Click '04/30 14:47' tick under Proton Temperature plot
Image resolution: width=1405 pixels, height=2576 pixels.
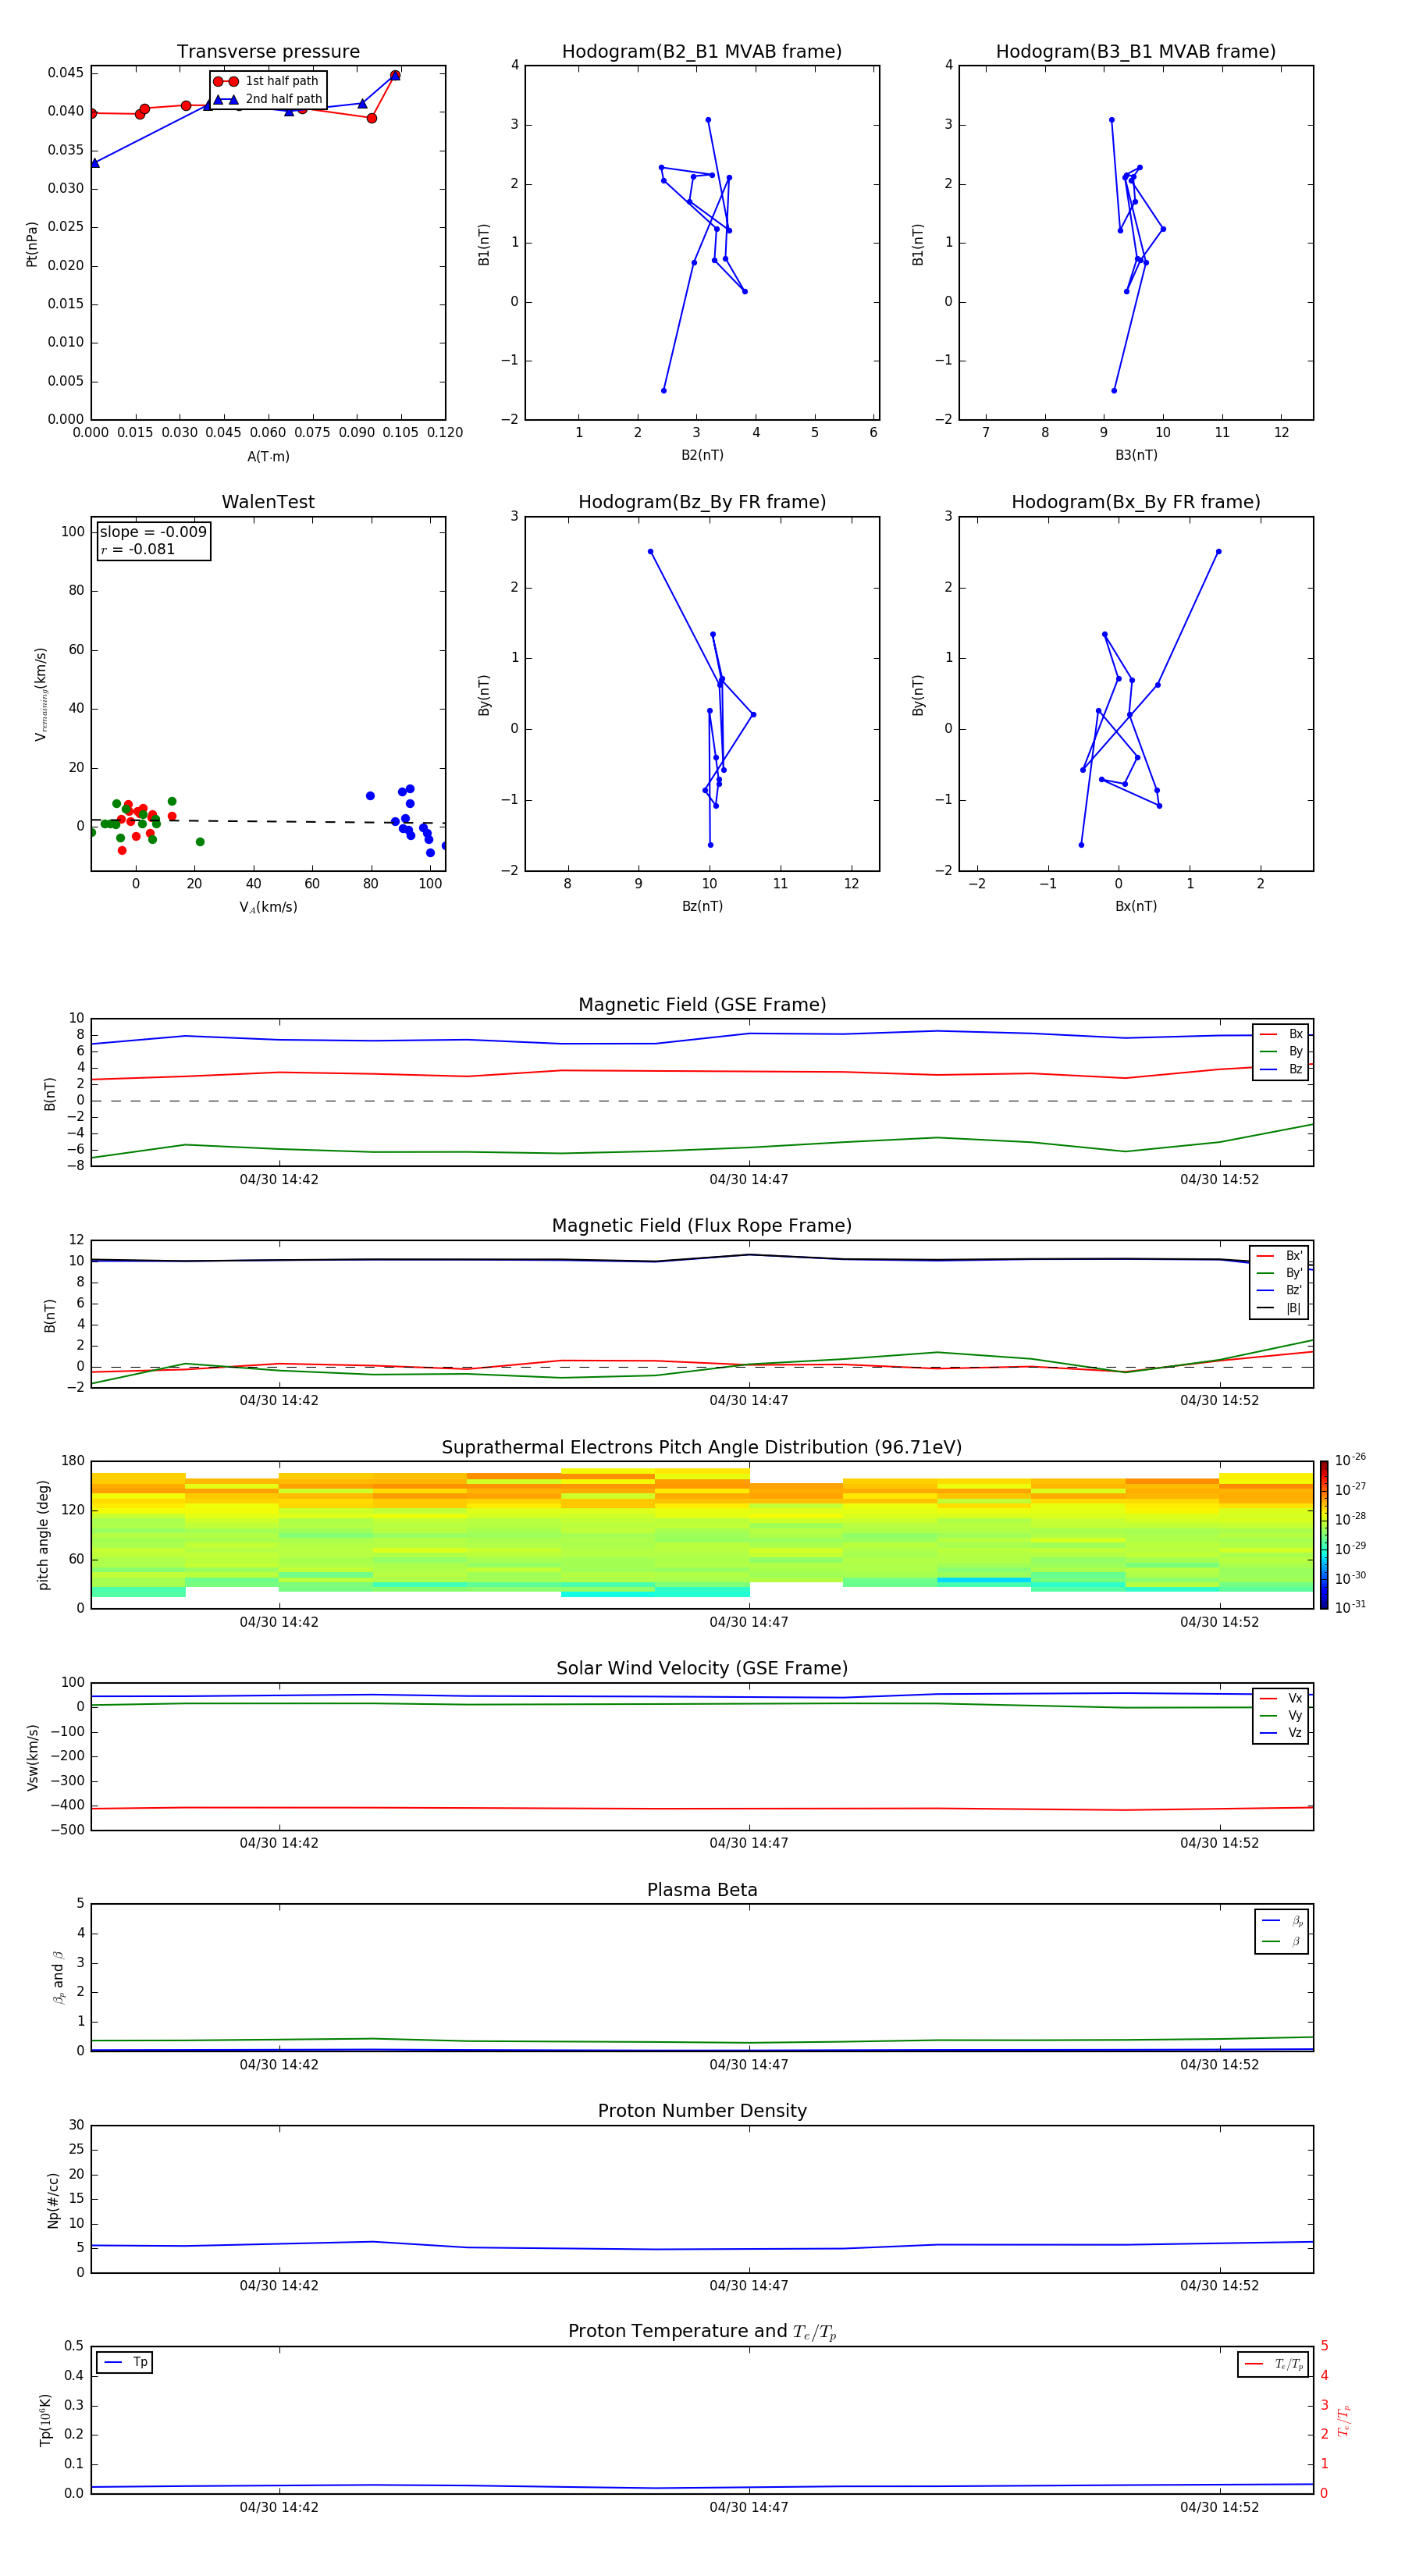[x=749, y=2507]
